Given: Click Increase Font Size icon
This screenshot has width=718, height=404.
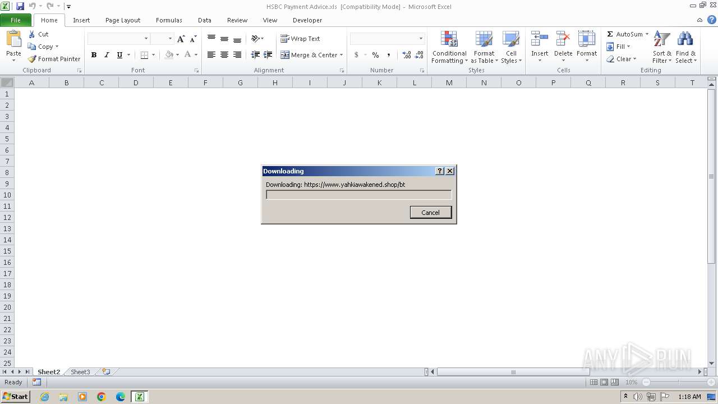Looking at the screenshot, I should coord(181,39).
